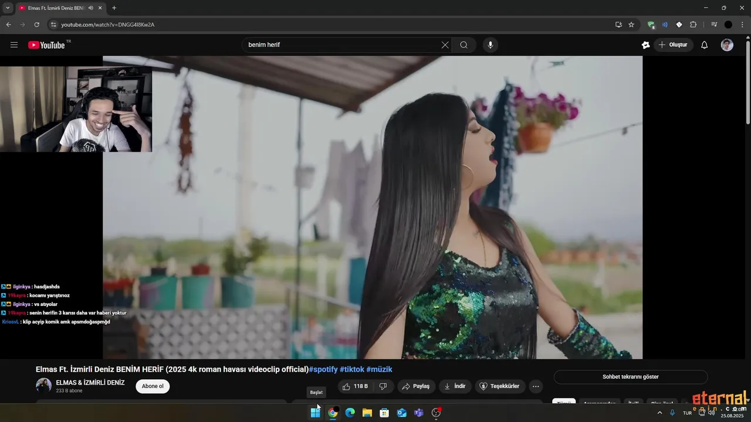Show the chat replay with Sohbet tekrarını göster
Screen dimensions: 751x422
[631, 377]
